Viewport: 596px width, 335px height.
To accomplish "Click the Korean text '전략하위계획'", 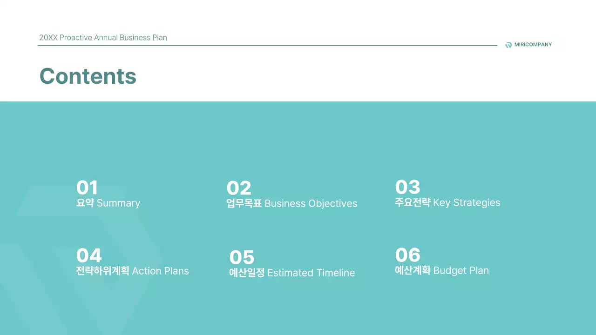I will tap(102, 271).
